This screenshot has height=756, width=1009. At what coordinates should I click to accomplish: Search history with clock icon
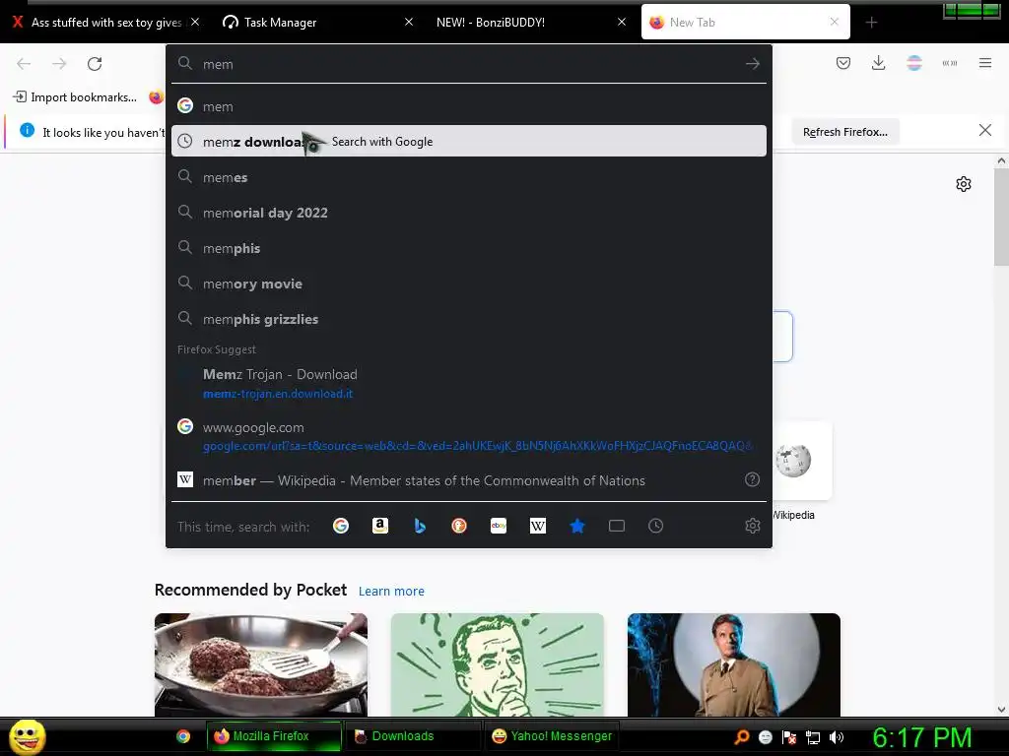655,526
